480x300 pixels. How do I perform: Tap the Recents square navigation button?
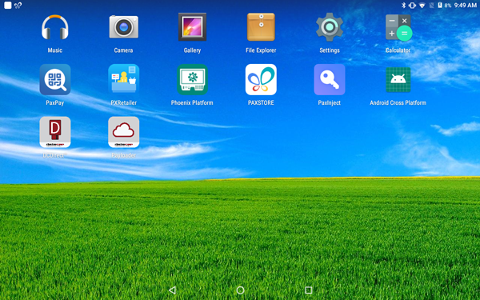click(x=309, y=290)
